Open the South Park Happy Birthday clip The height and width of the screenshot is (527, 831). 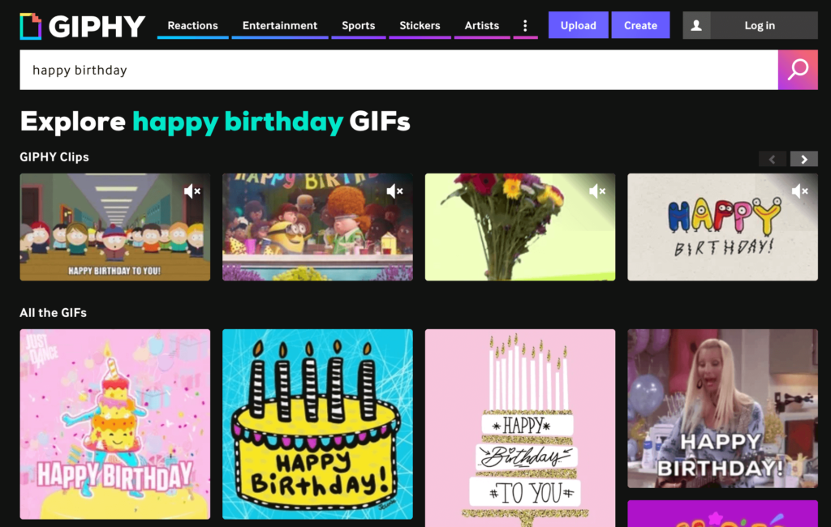115,227
